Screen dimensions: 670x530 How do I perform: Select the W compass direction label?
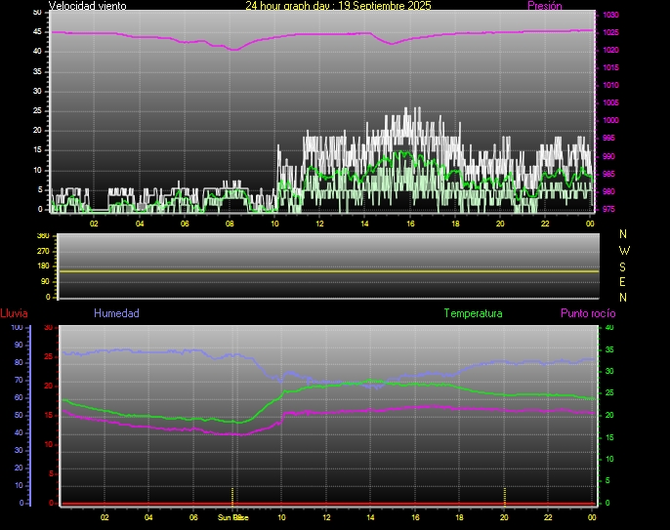(624, 250)
